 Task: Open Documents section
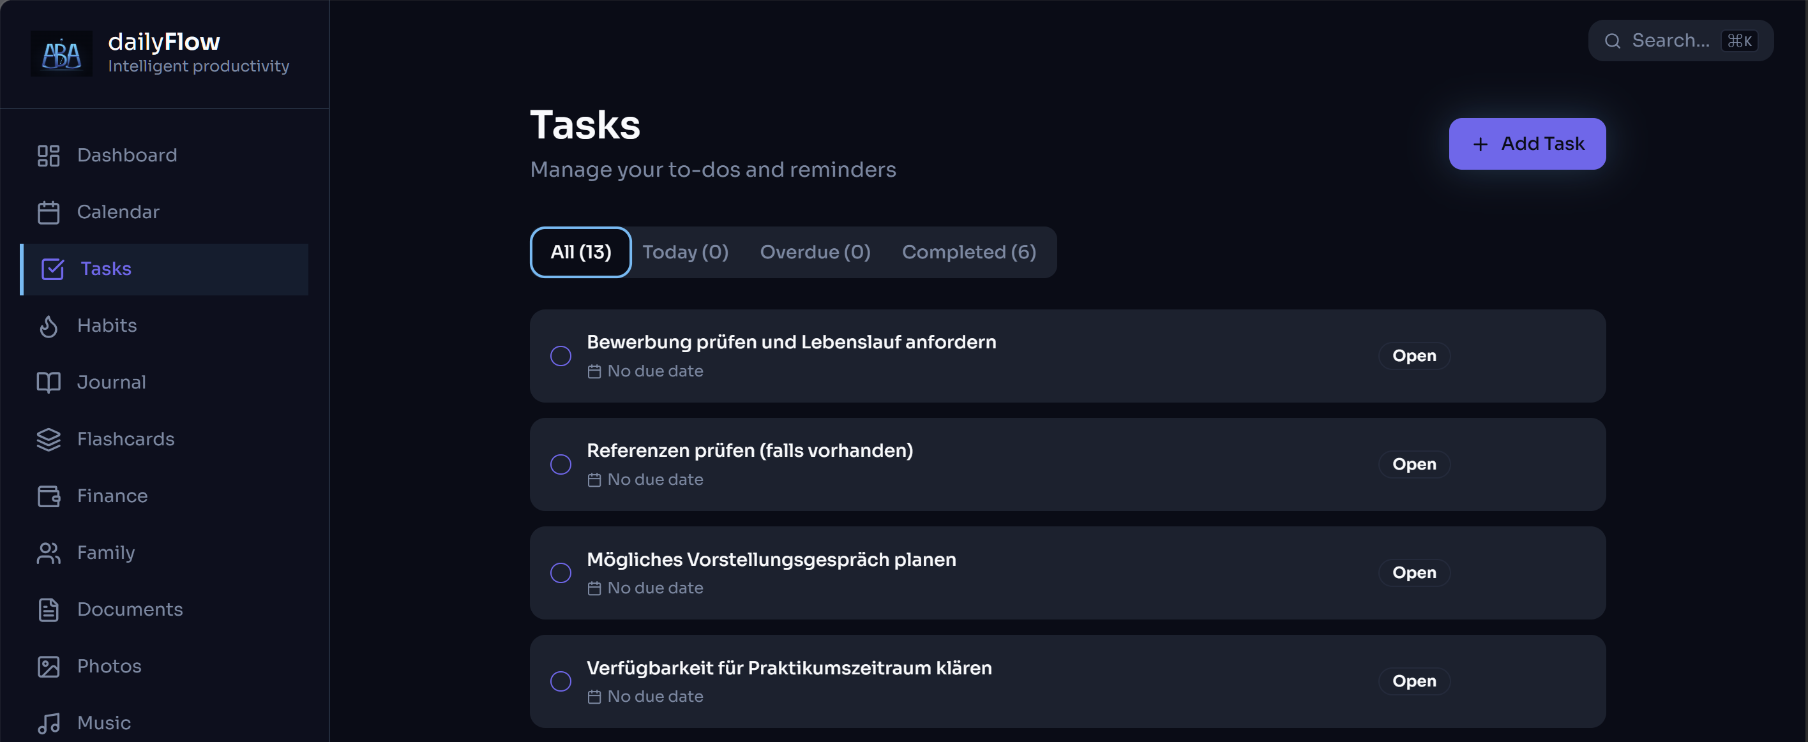pos(164,610)
